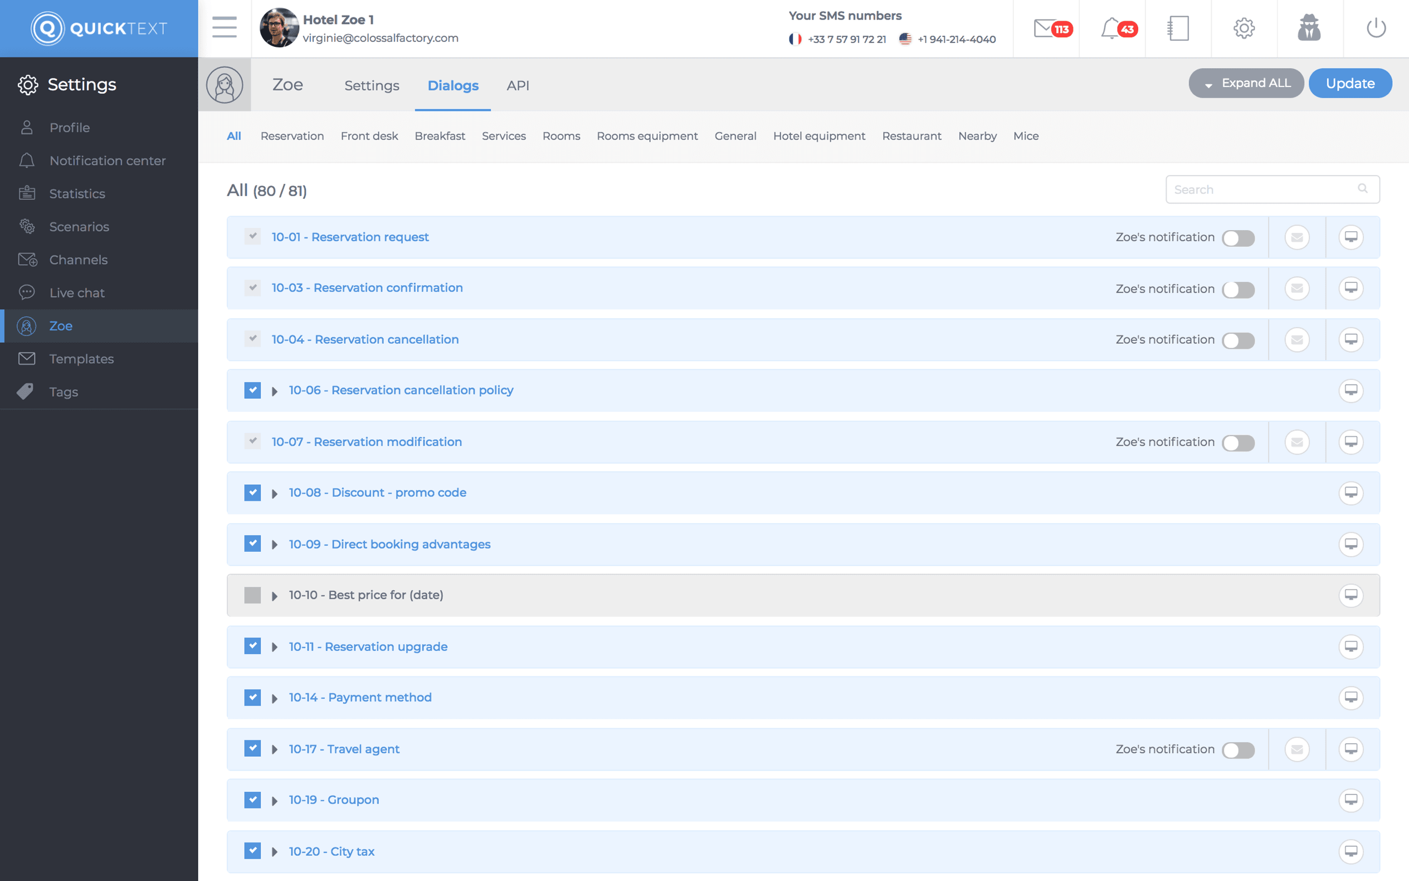1409x881 pixels.
Task: Open 10-19 - Groupon dialog link
Action: [x=334, y=800]
